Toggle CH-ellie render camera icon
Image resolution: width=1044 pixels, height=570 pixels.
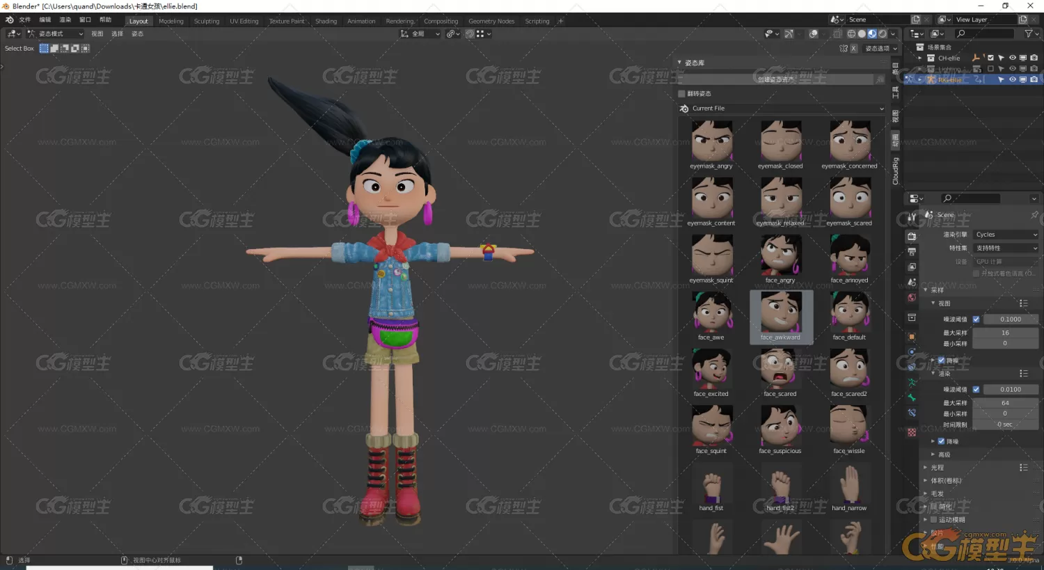pyautogui.click(x=1034, y=58)
